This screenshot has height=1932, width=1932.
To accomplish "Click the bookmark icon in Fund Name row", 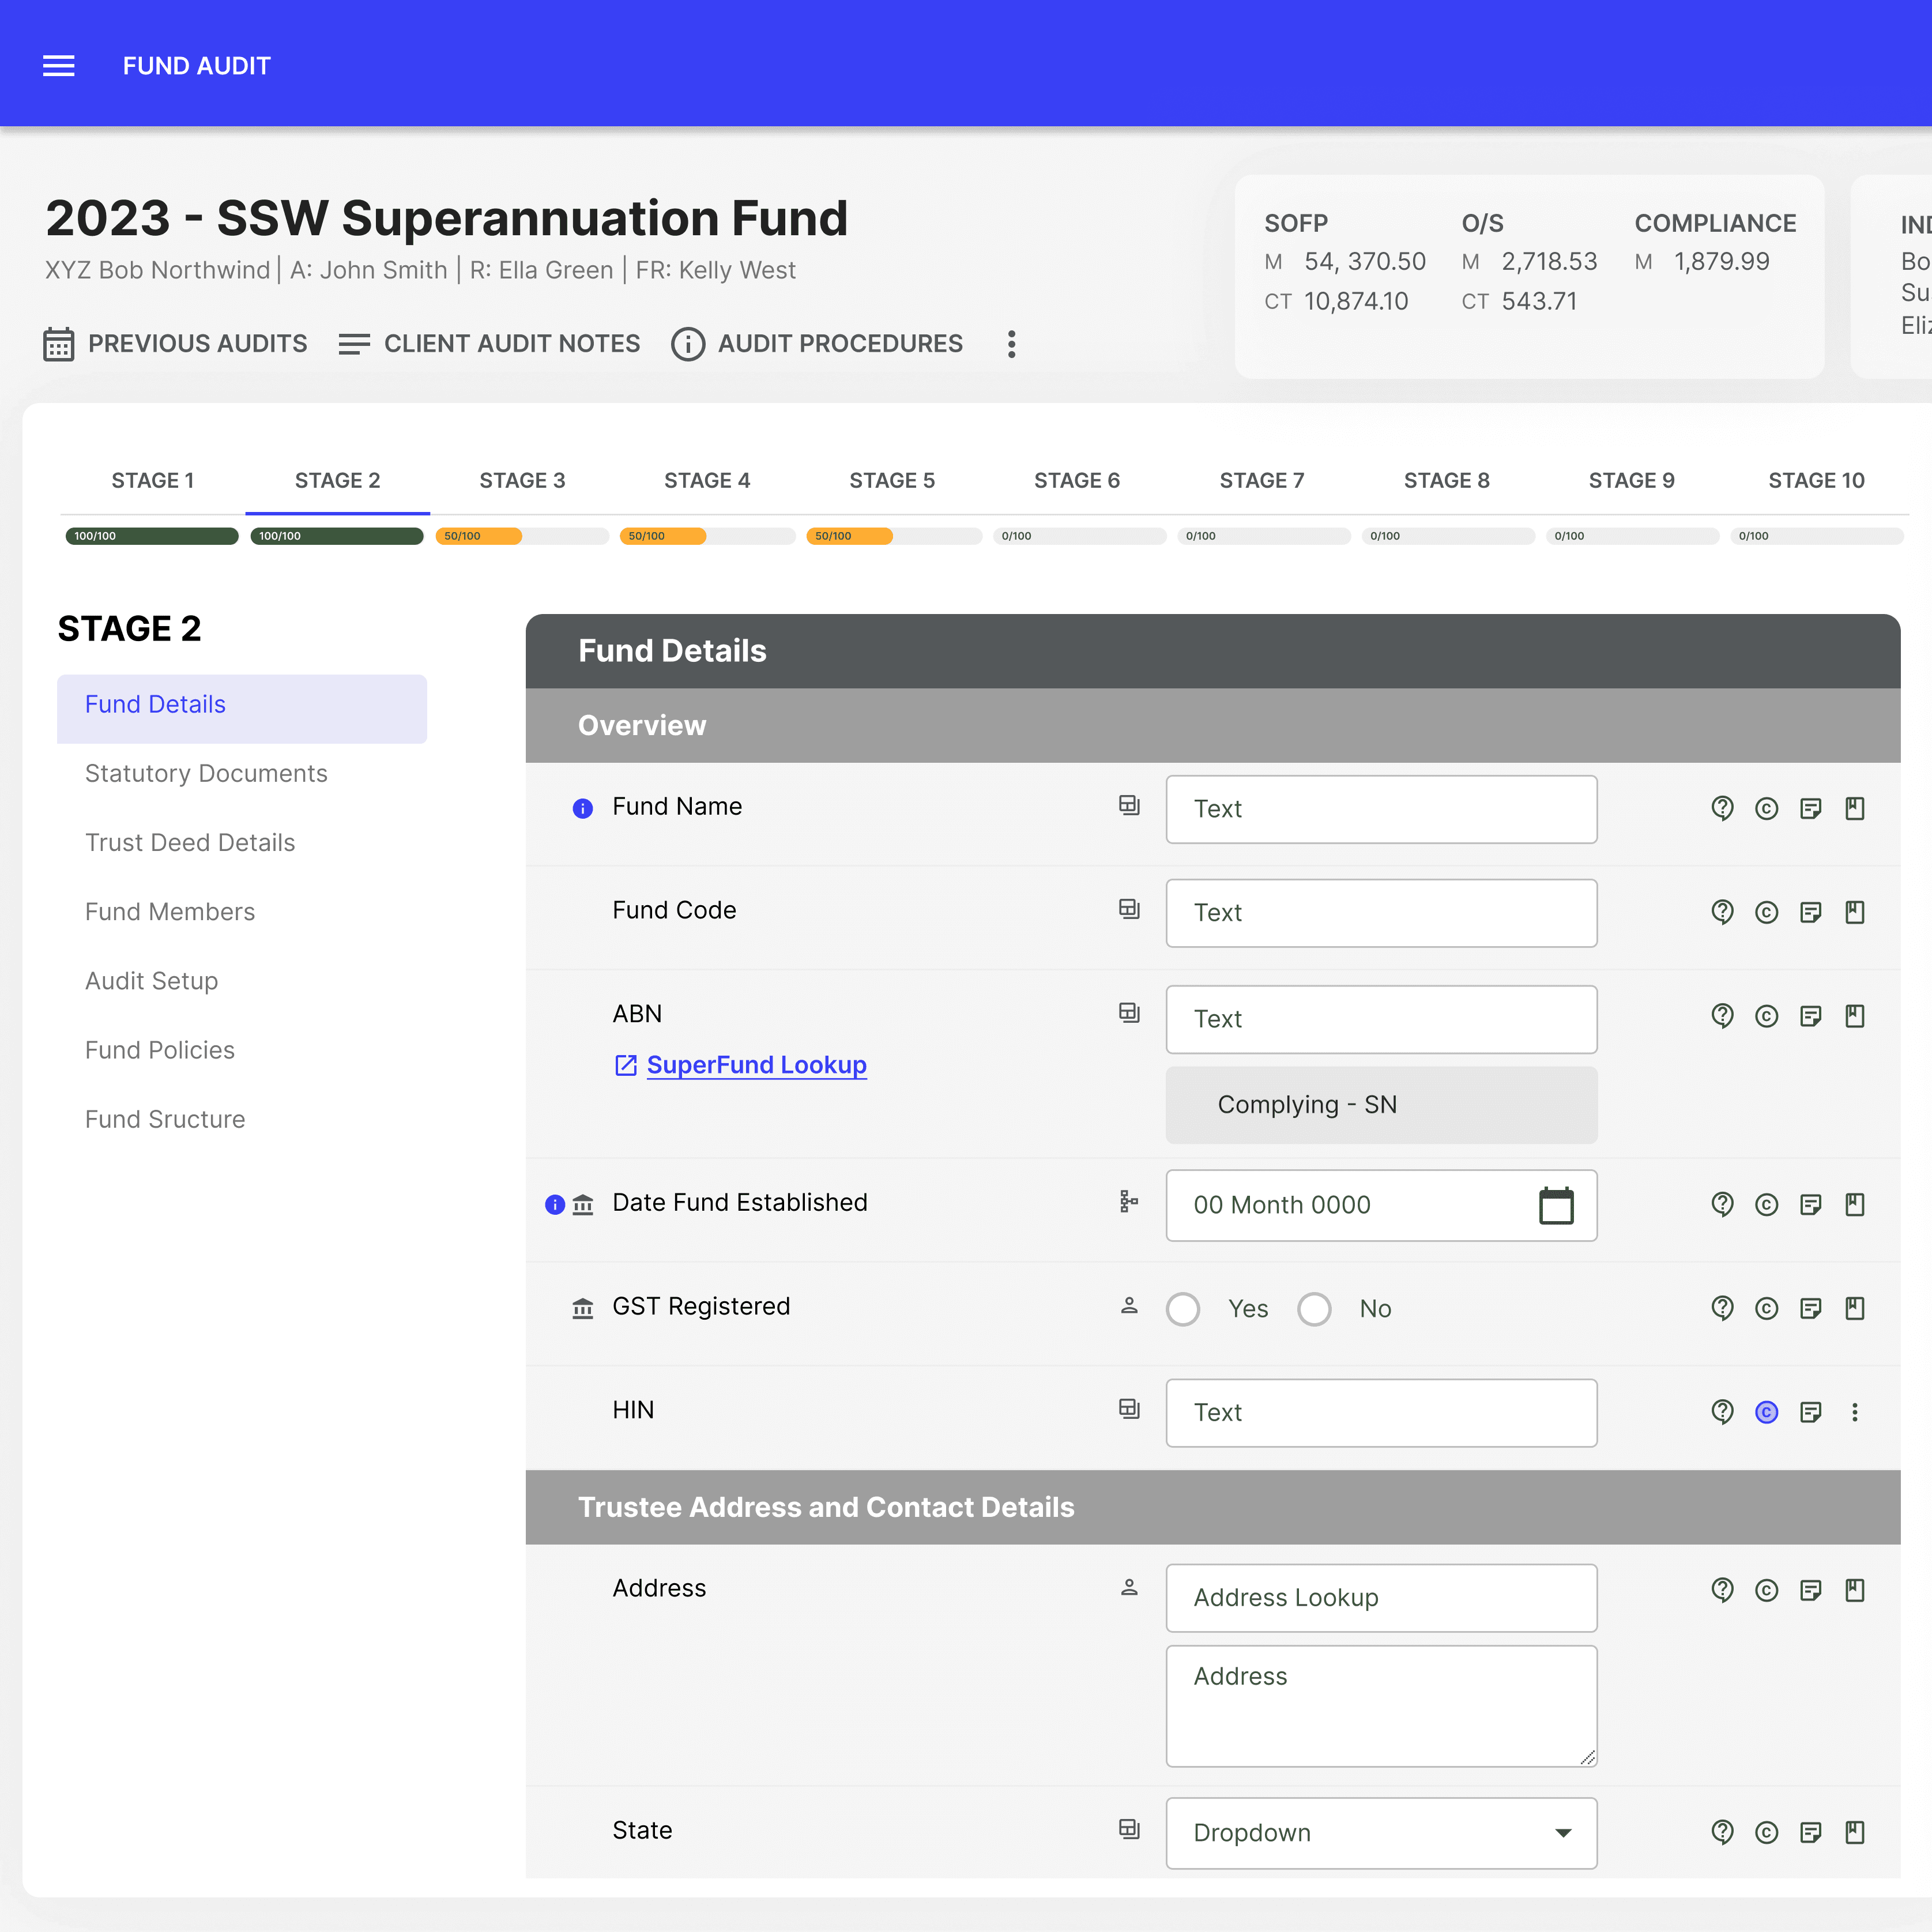I will (1855, 808).
